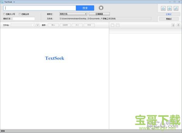The width and height of the screenshot is (182, 133).
Task: Click the filename filter funnel icon
Action: point(38,25)
